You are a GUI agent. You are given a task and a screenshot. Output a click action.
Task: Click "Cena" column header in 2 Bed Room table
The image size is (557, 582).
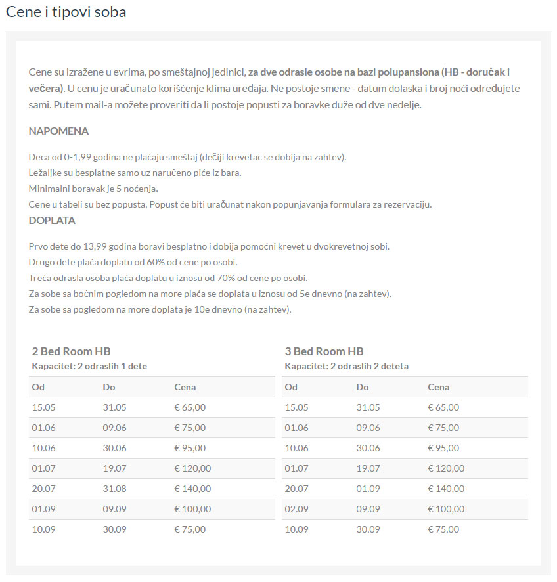[185, 387]
